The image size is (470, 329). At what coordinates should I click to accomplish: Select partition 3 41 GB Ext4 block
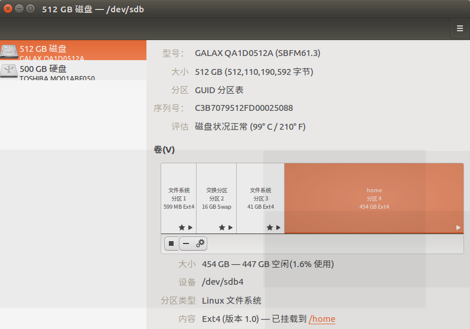pos(260,198)
